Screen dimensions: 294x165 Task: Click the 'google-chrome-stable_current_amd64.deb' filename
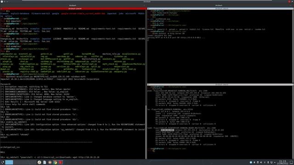83,14
